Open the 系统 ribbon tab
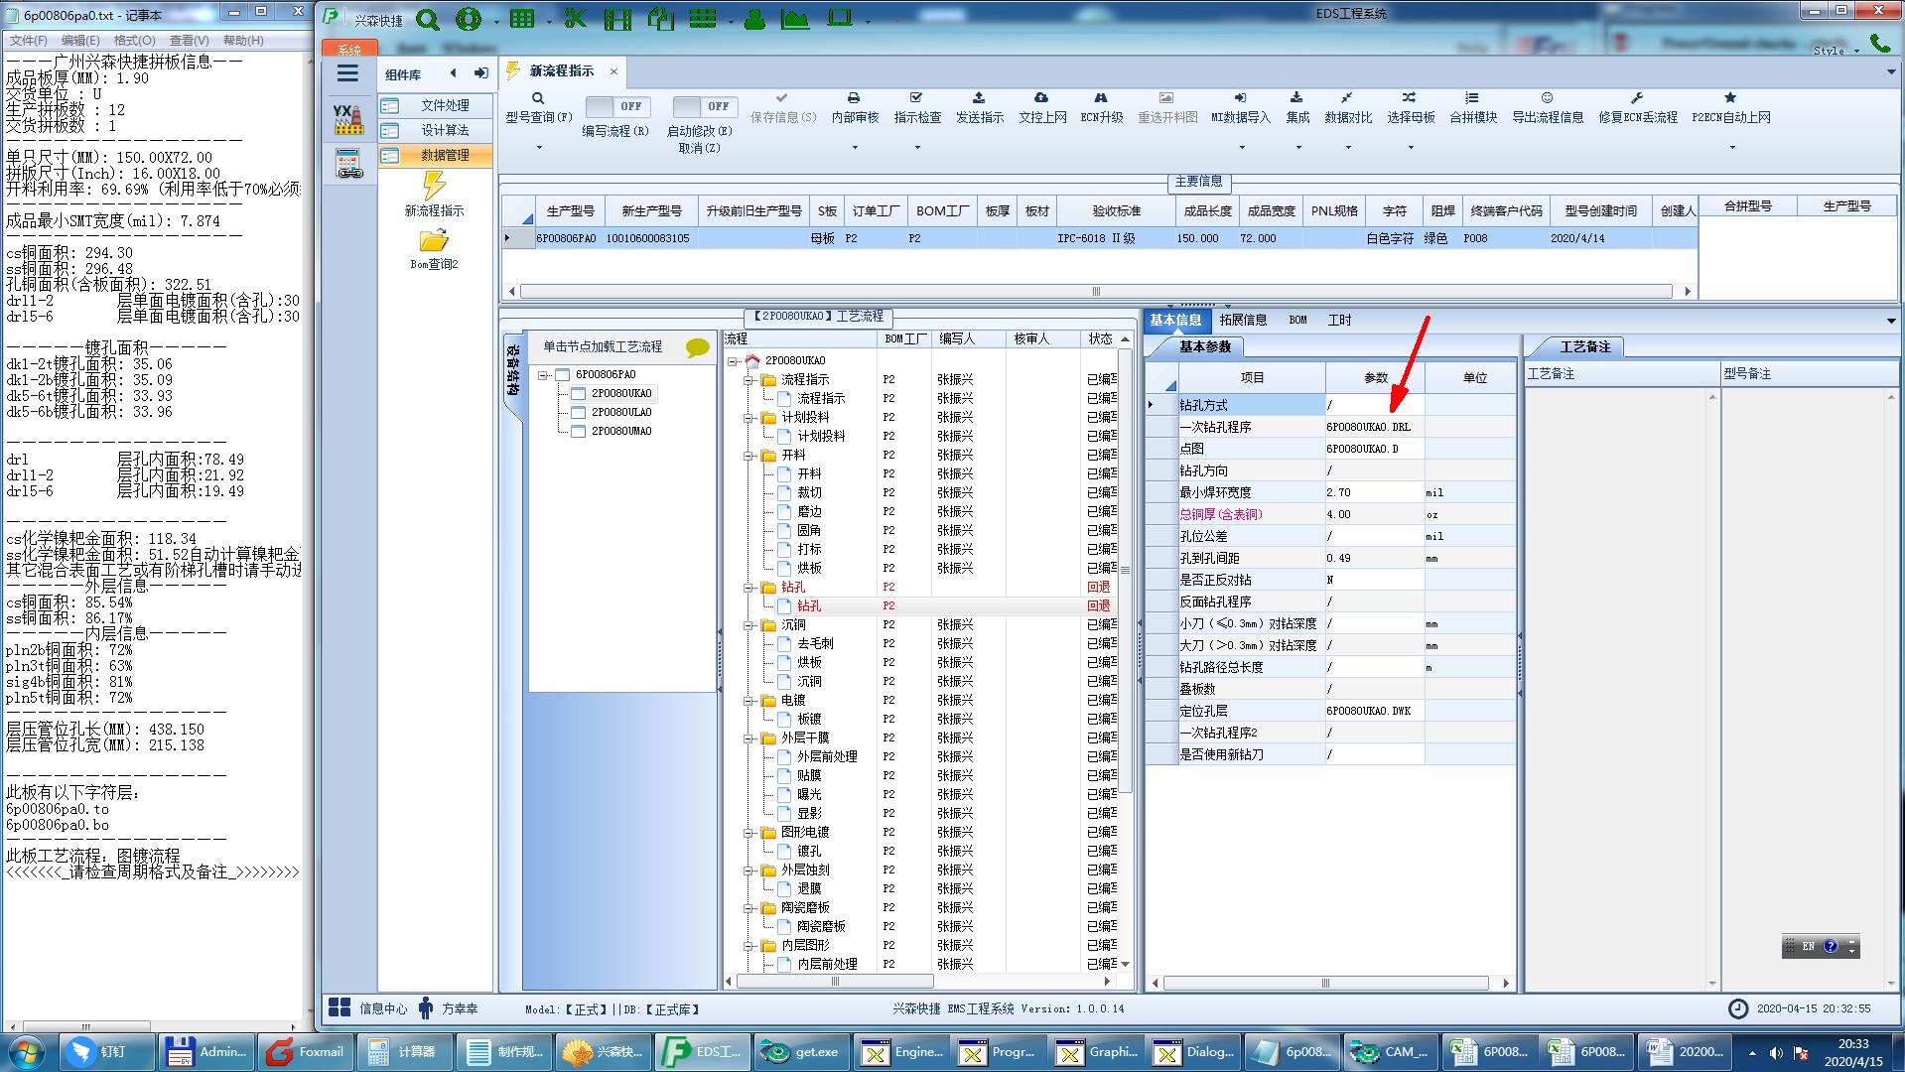The height and width of the screenshot is (1072, 1905). (349, 49)
